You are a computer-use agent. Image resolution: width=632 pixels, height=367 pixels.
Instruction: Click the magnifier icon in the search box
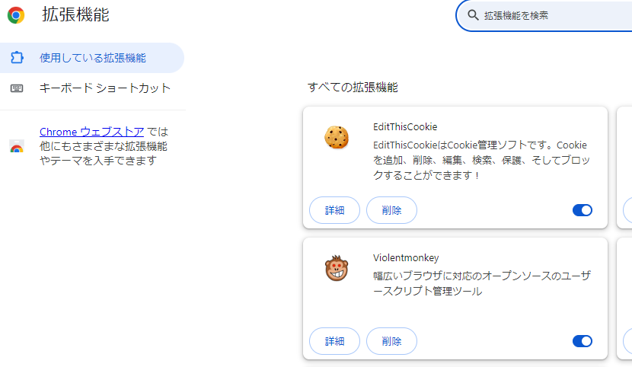click(x=473, y=15)
